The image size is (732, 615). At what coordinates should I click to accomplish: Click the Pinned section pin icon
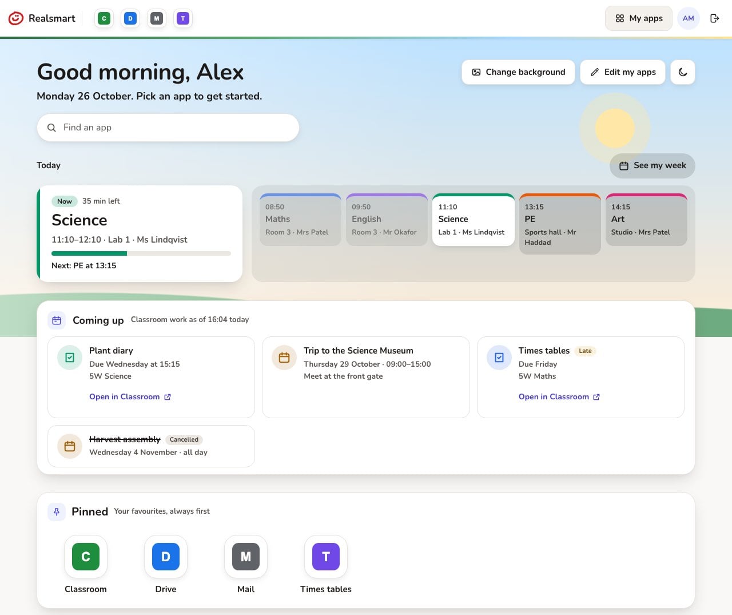[57, 511]
